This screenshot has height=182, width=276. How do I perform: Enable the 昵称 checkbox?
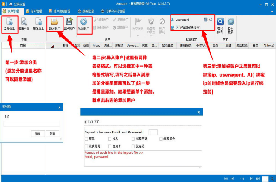(86, 139)
